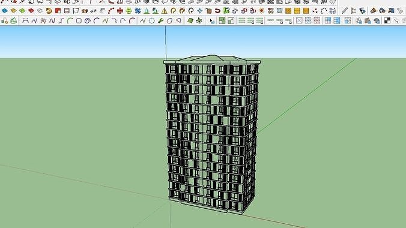Screen dimensions: 406x228
Task: Click the flag-shaped outline icon
Action: click(76, 11)
